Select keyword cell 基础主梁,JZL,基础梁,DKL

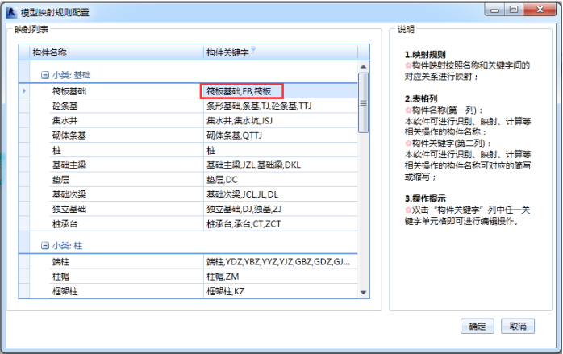click(281, 165)
